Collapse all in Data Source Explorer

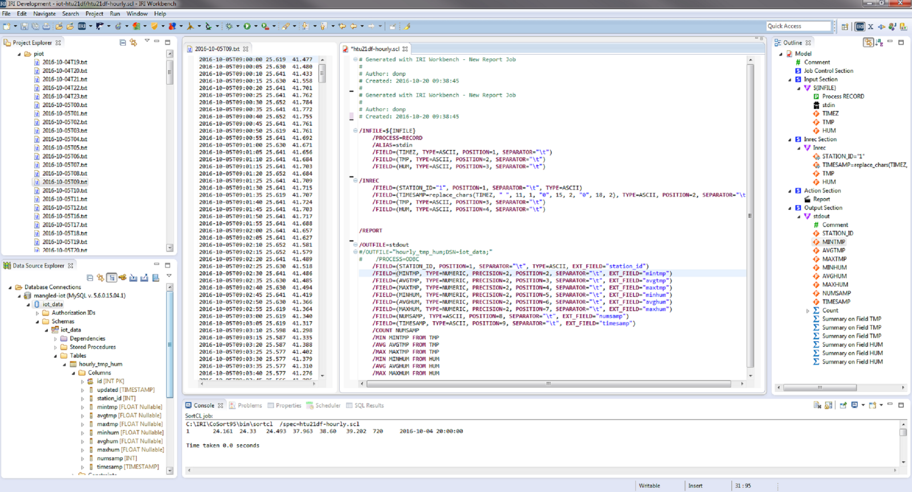[x=89, y=278]
